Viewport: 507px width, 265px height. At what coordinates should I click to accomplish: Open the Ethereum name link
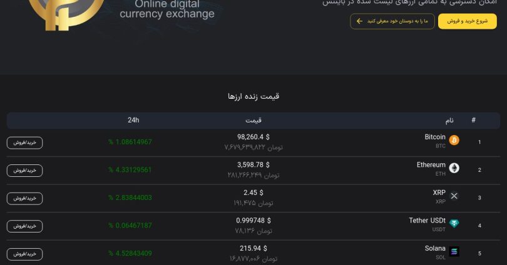[x=431, y=165]
